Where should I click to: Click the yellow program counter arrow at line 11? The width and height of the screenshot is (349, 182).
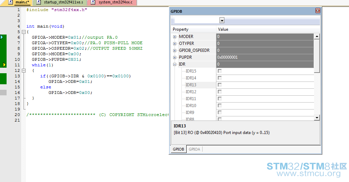(4, 65)
